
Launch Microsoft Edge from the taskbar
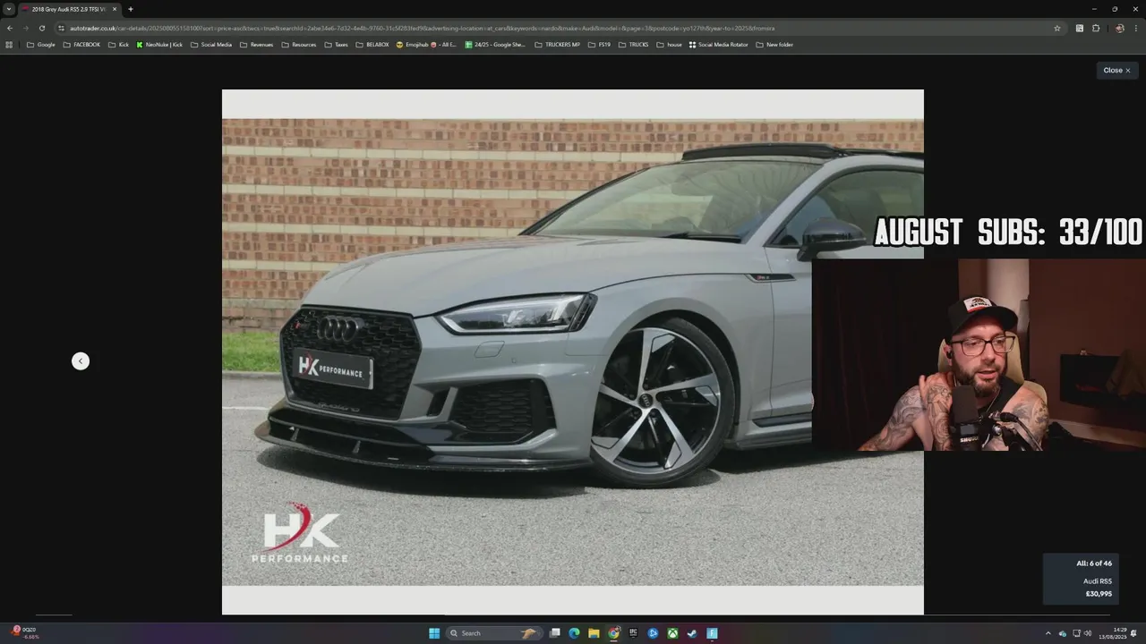click(x=574, y=633)
